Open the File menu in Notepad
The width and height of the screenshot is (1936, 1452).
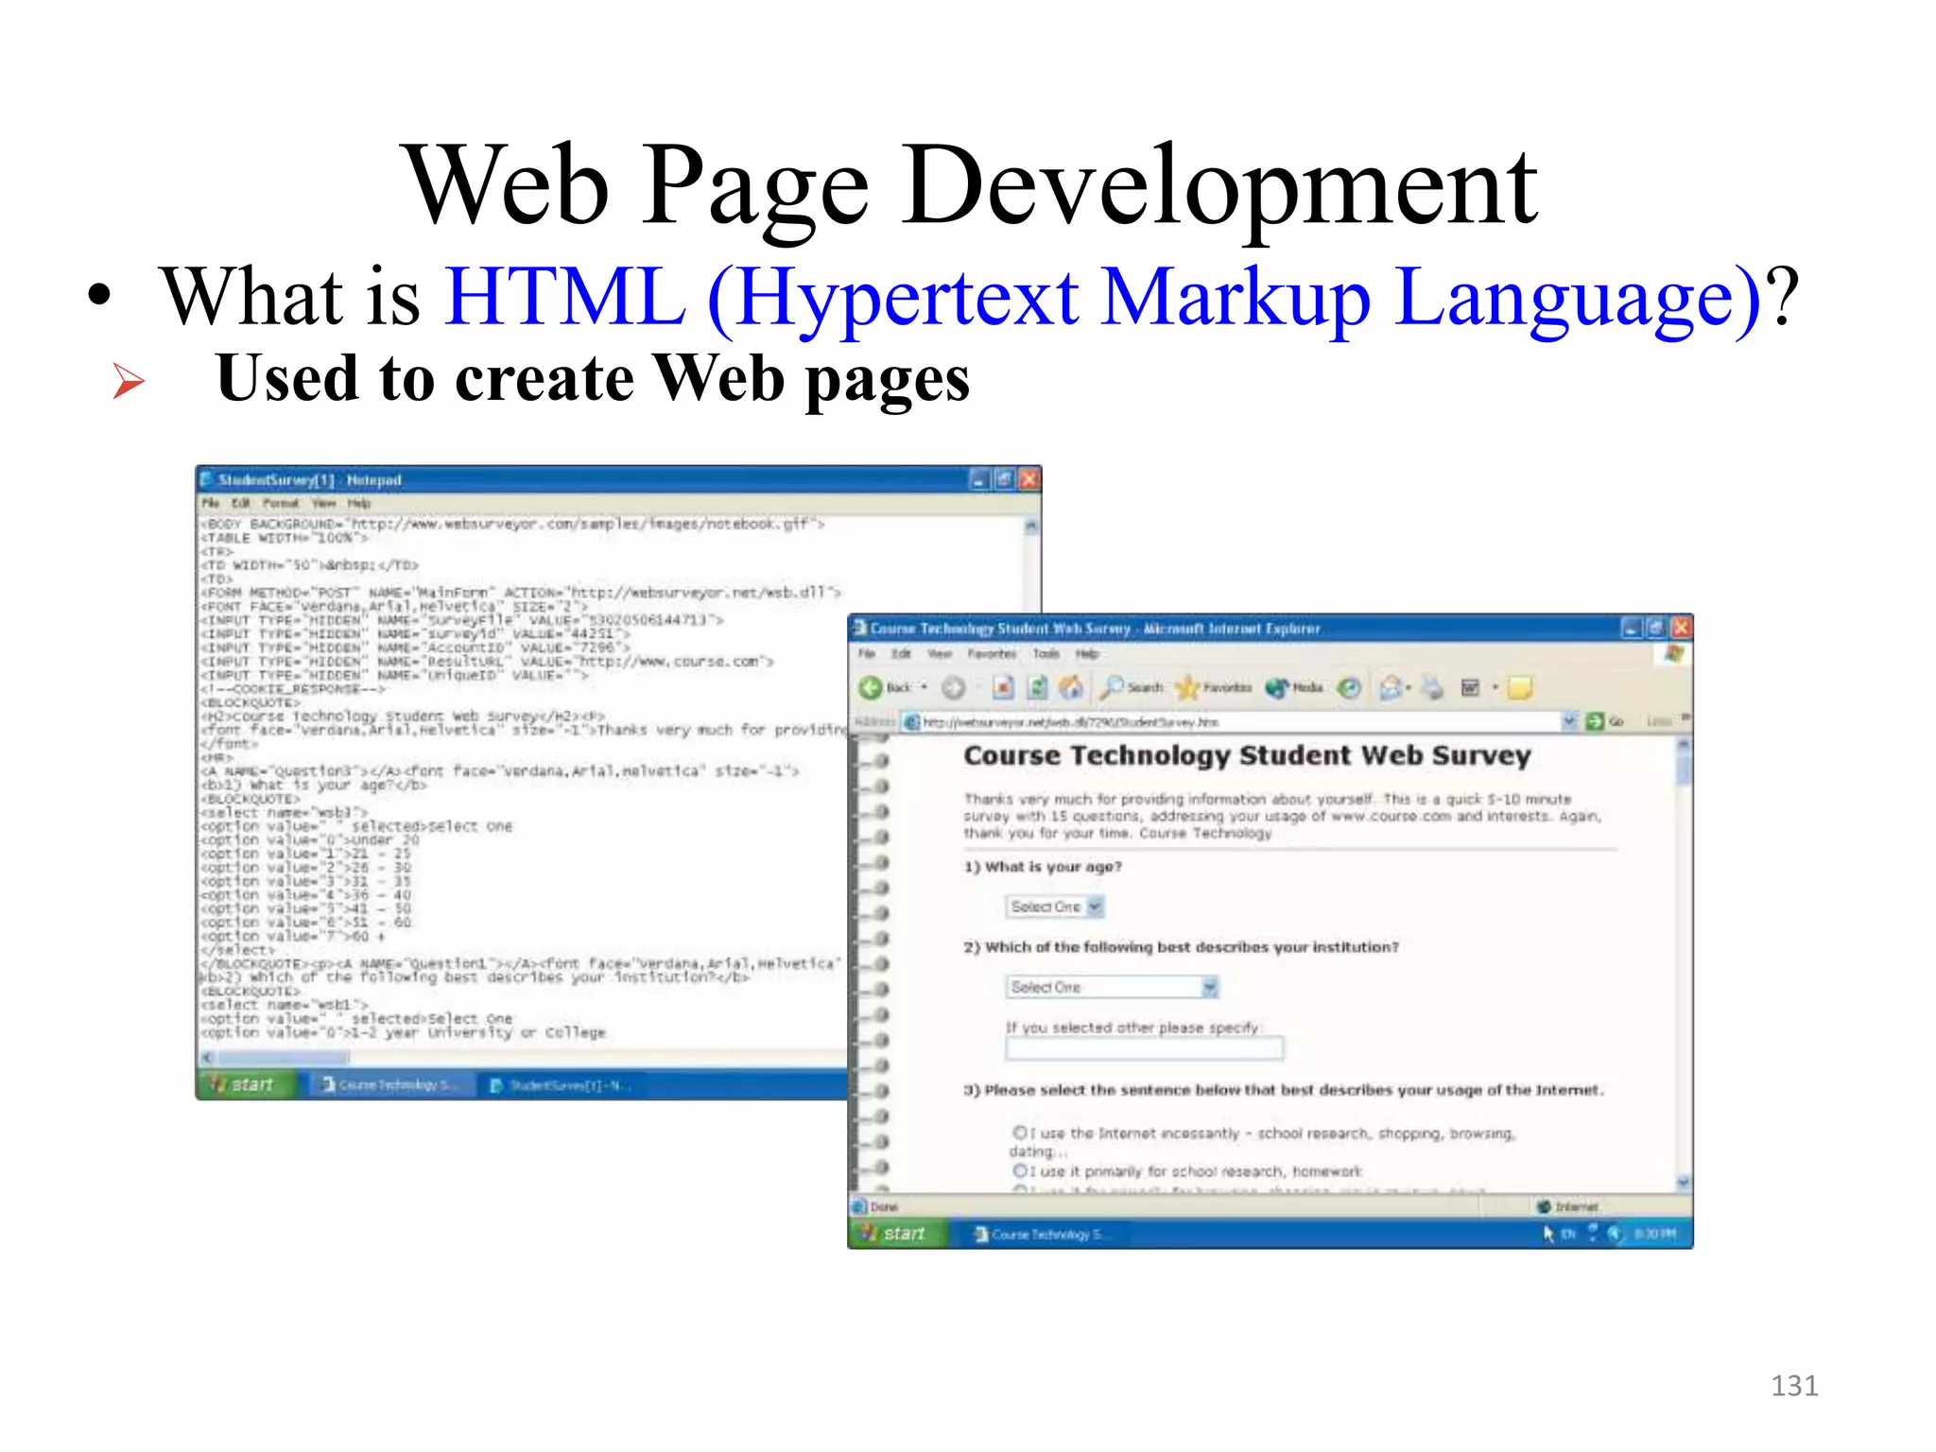[210, 503]
